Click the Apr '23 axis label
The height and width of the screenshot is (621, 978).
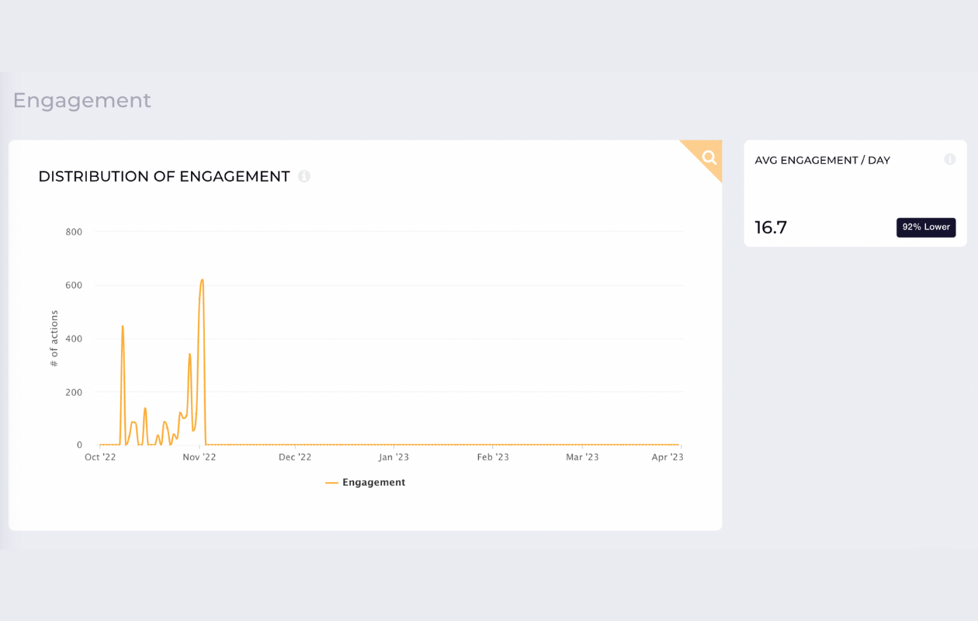[x=668, y=457]
